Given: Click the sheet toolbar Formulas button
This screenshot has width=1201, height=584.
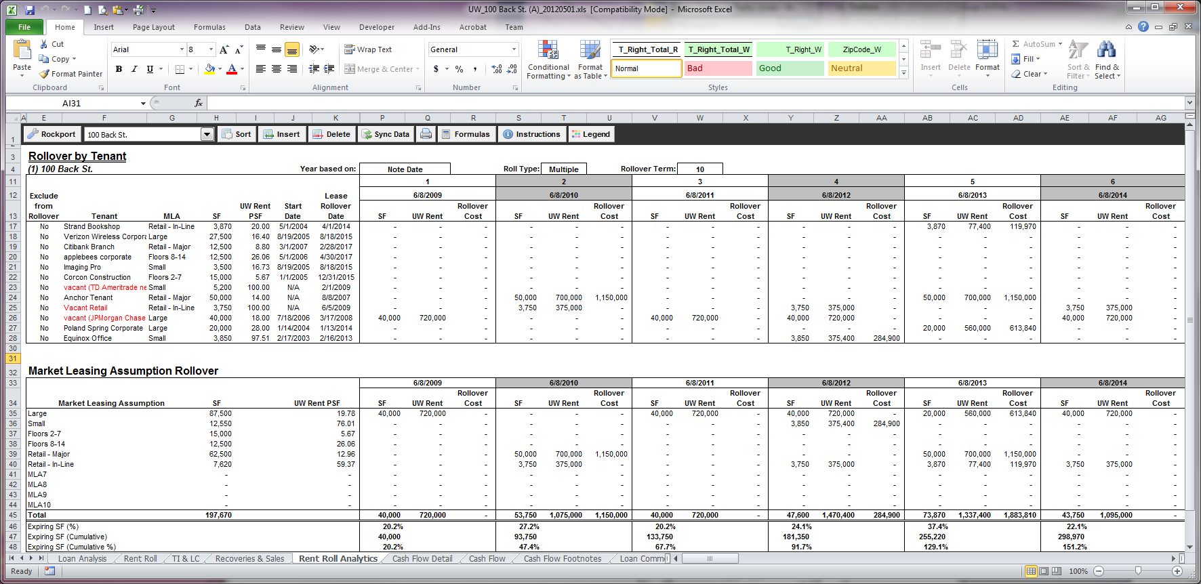Looking at the screenshot, I should click(x=466, y=134).
